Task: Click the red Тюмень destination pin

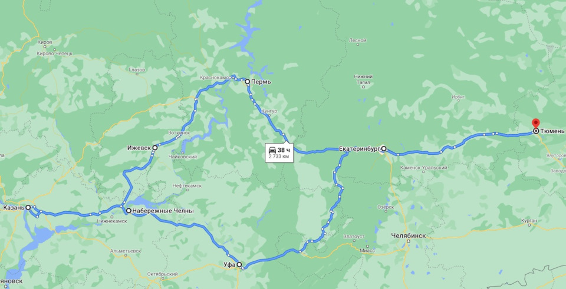Action: coord(536,124)
